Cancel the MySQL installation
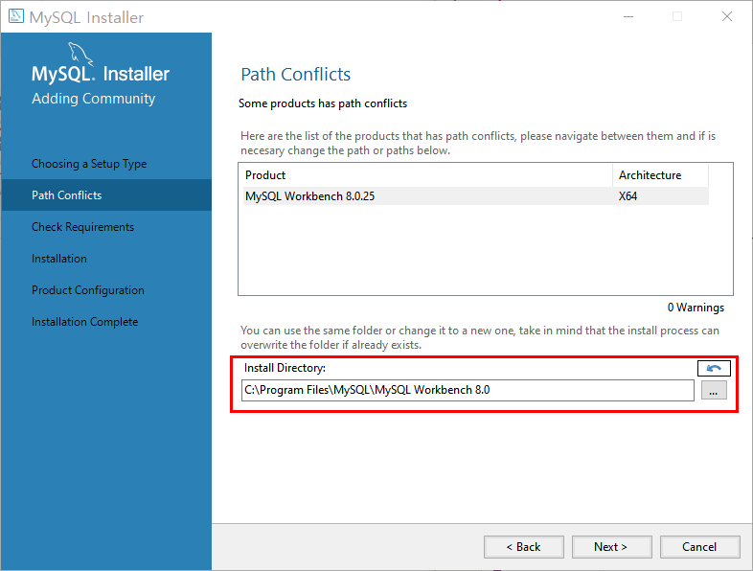 (x=699, y=547)
